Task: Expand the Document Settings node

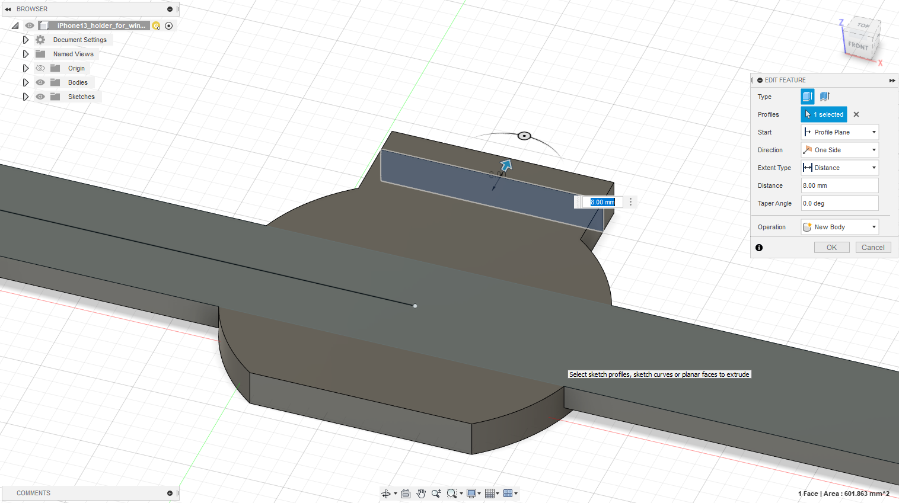Action: 25,40
